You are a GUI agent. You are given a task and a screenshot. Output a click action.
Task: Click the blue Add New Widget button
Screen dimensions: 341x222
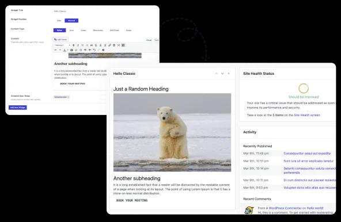click(18, 108)
